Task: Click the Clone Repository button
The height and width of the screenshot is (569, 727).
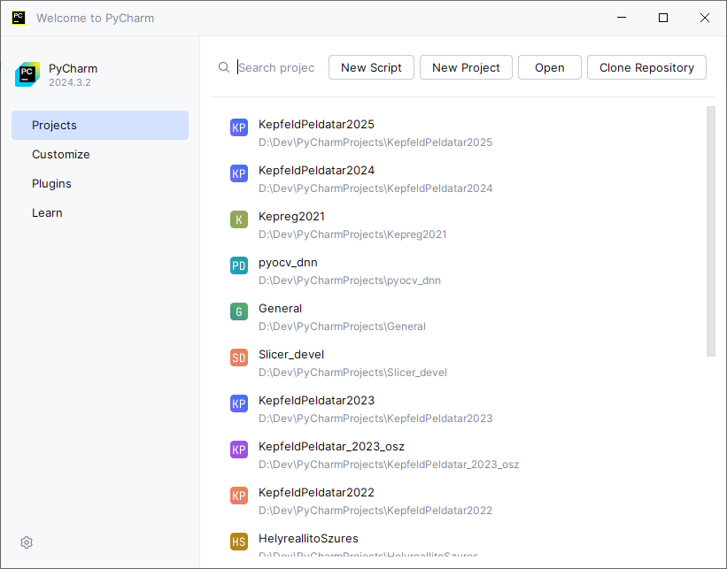Action: tap(646, 67)
